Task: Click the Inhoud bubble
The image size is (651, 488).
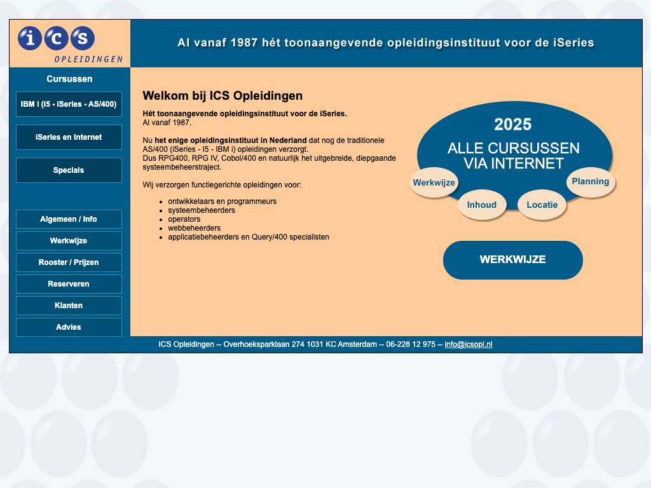Action: (482, 205)
